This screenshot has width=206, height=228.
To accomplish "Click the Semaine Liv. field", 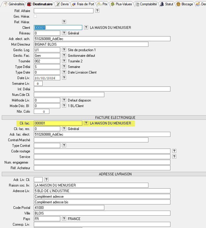I will pyautogui.click(x=38, y=84).
